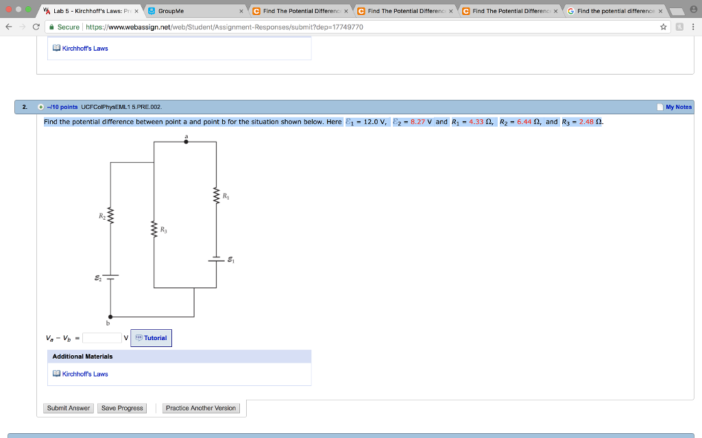Select the Google search tab for potential difference

pos(610,10)
